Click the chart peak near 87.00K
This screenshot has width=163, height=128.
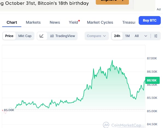[112, 60]
